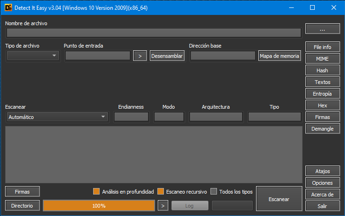The height and width of the screenshot is (216, 345).
Task: Enable Todos los tipos checkbox
Action: click(x=214, y=191)
